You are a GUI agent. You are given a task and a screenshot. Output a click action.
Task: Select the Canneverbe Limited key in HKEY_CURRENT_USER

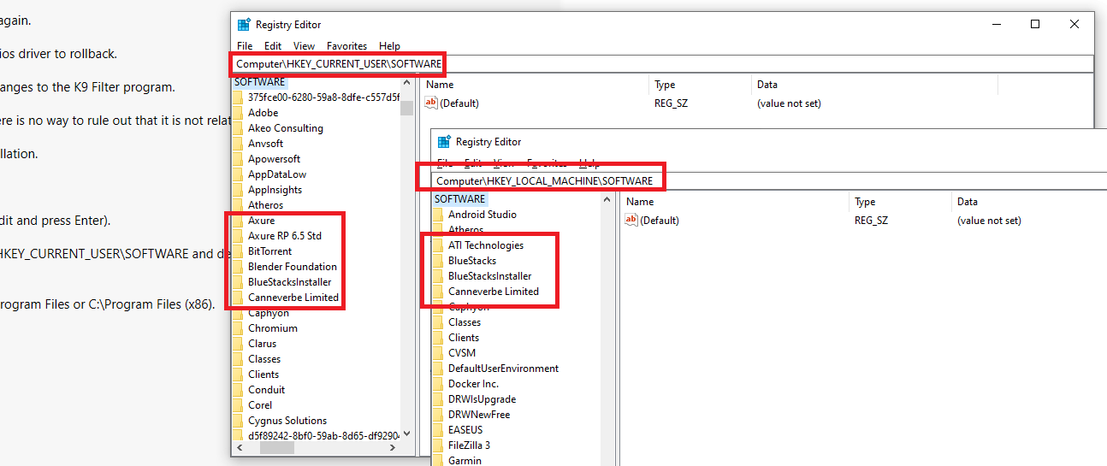click(293, 298)
